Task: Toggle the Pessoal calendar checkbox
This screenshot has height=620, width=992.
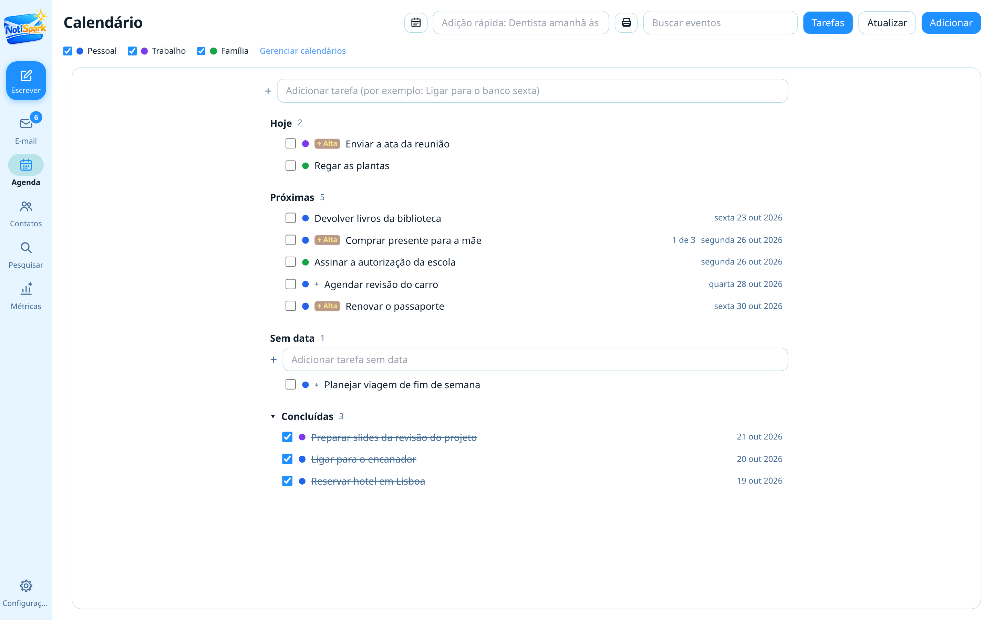Action: tap(68, 51)
